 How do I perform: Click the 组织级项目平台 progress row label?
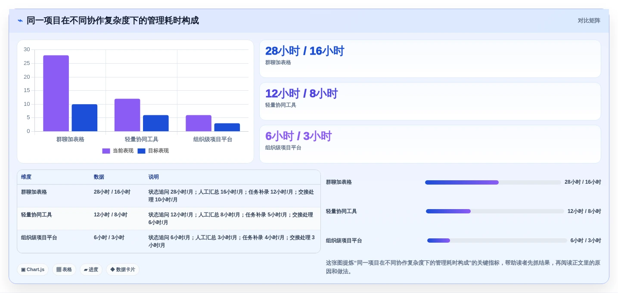point(344,241)
